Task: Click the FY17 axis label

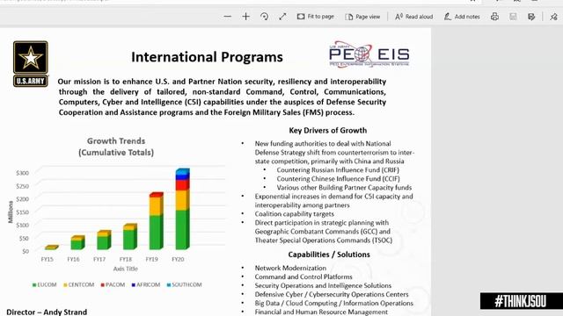Action: 99,259
